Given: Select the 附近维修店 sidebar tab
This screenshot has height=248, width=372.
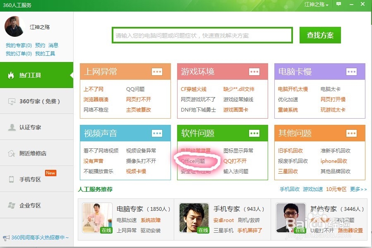Looking at the screenshot, I should (36, 153).
